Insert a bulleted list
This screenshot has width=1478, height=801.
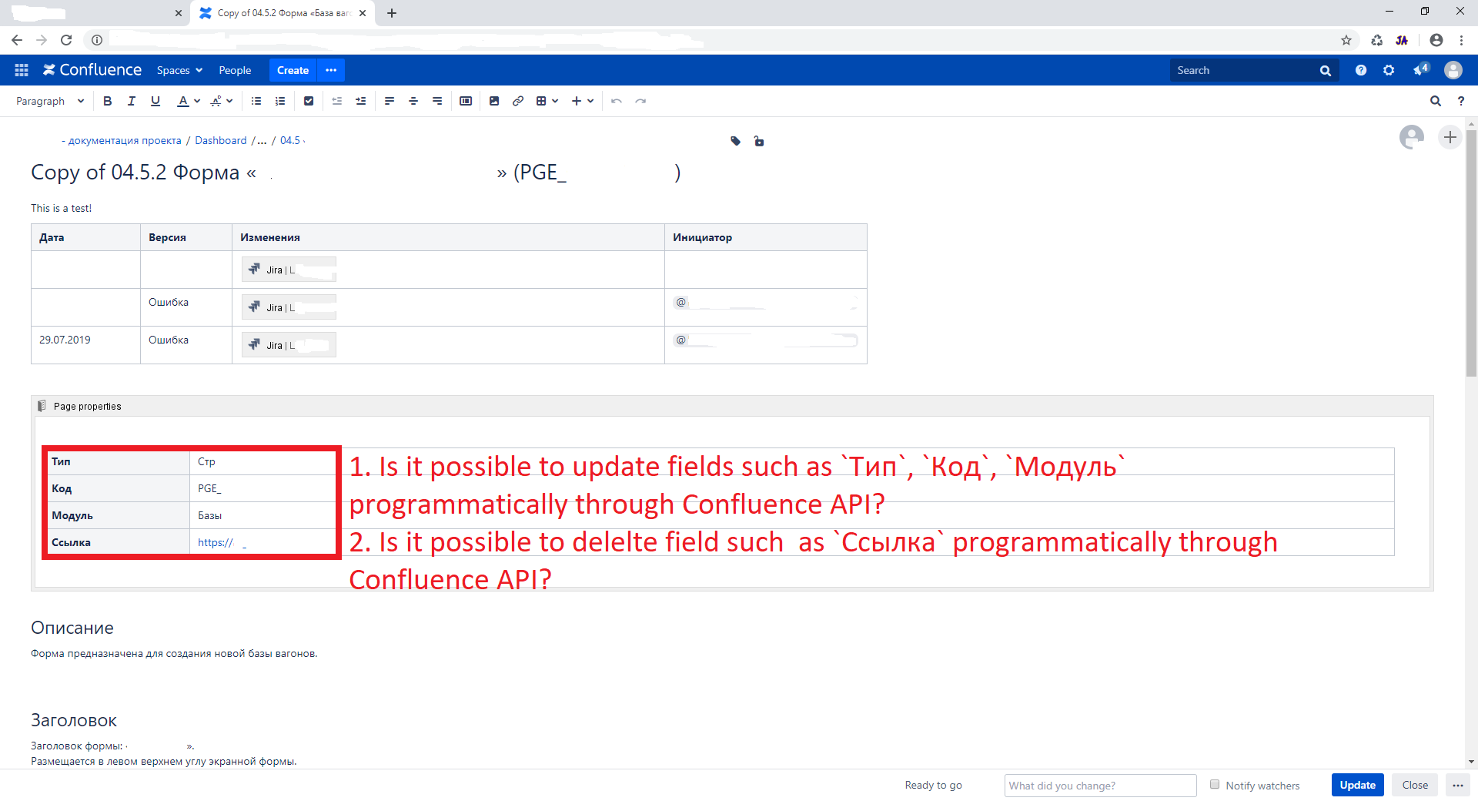[x=256, y=101]
